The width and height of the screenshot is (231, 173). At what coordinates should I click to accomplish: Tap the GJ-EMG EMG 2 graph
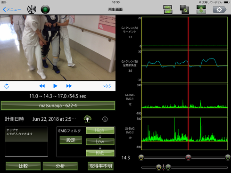click(x=185, y=133)
